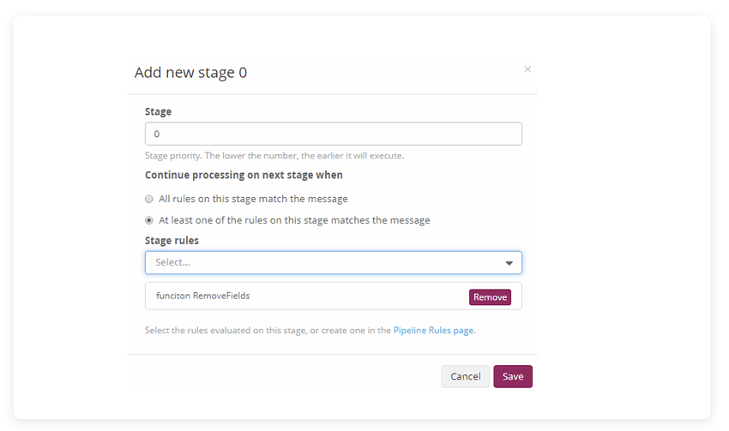Click the 'Add new stage 0' dialog title
The image size is (729, 431).
click(190, 73)
